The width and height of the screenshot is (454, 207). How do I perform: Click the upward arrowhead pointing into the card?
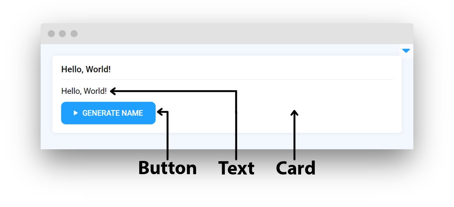(294, 113)
